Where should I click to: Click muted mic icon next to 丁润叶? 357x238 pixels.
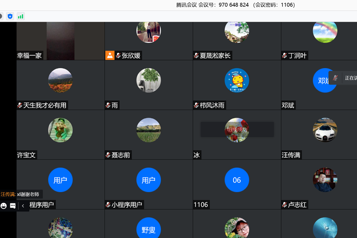point(285,56)
